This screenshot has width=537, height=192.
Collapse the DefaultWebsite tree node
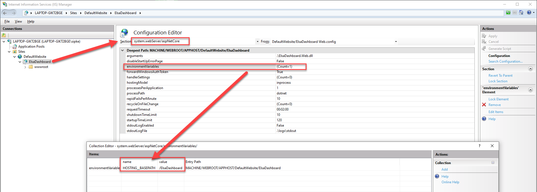[x=14, y=57]
